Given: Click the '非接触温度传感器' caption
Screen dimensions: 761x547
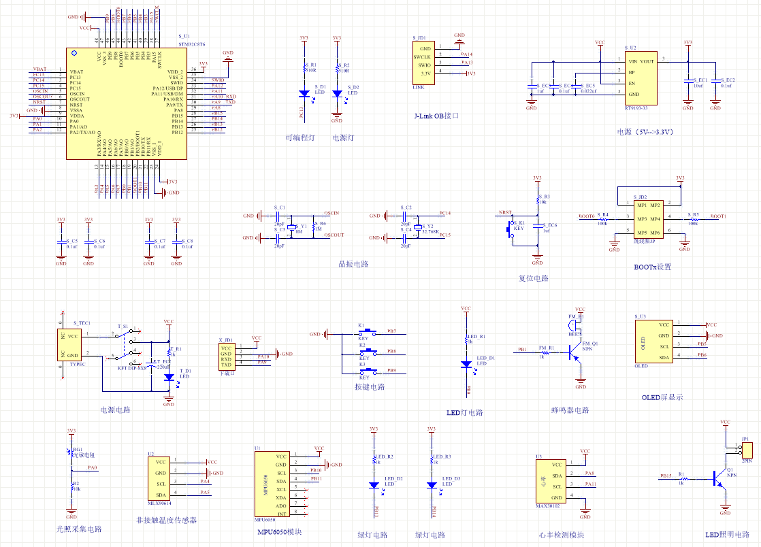Looking at the screenshot, I should point(167,520).
